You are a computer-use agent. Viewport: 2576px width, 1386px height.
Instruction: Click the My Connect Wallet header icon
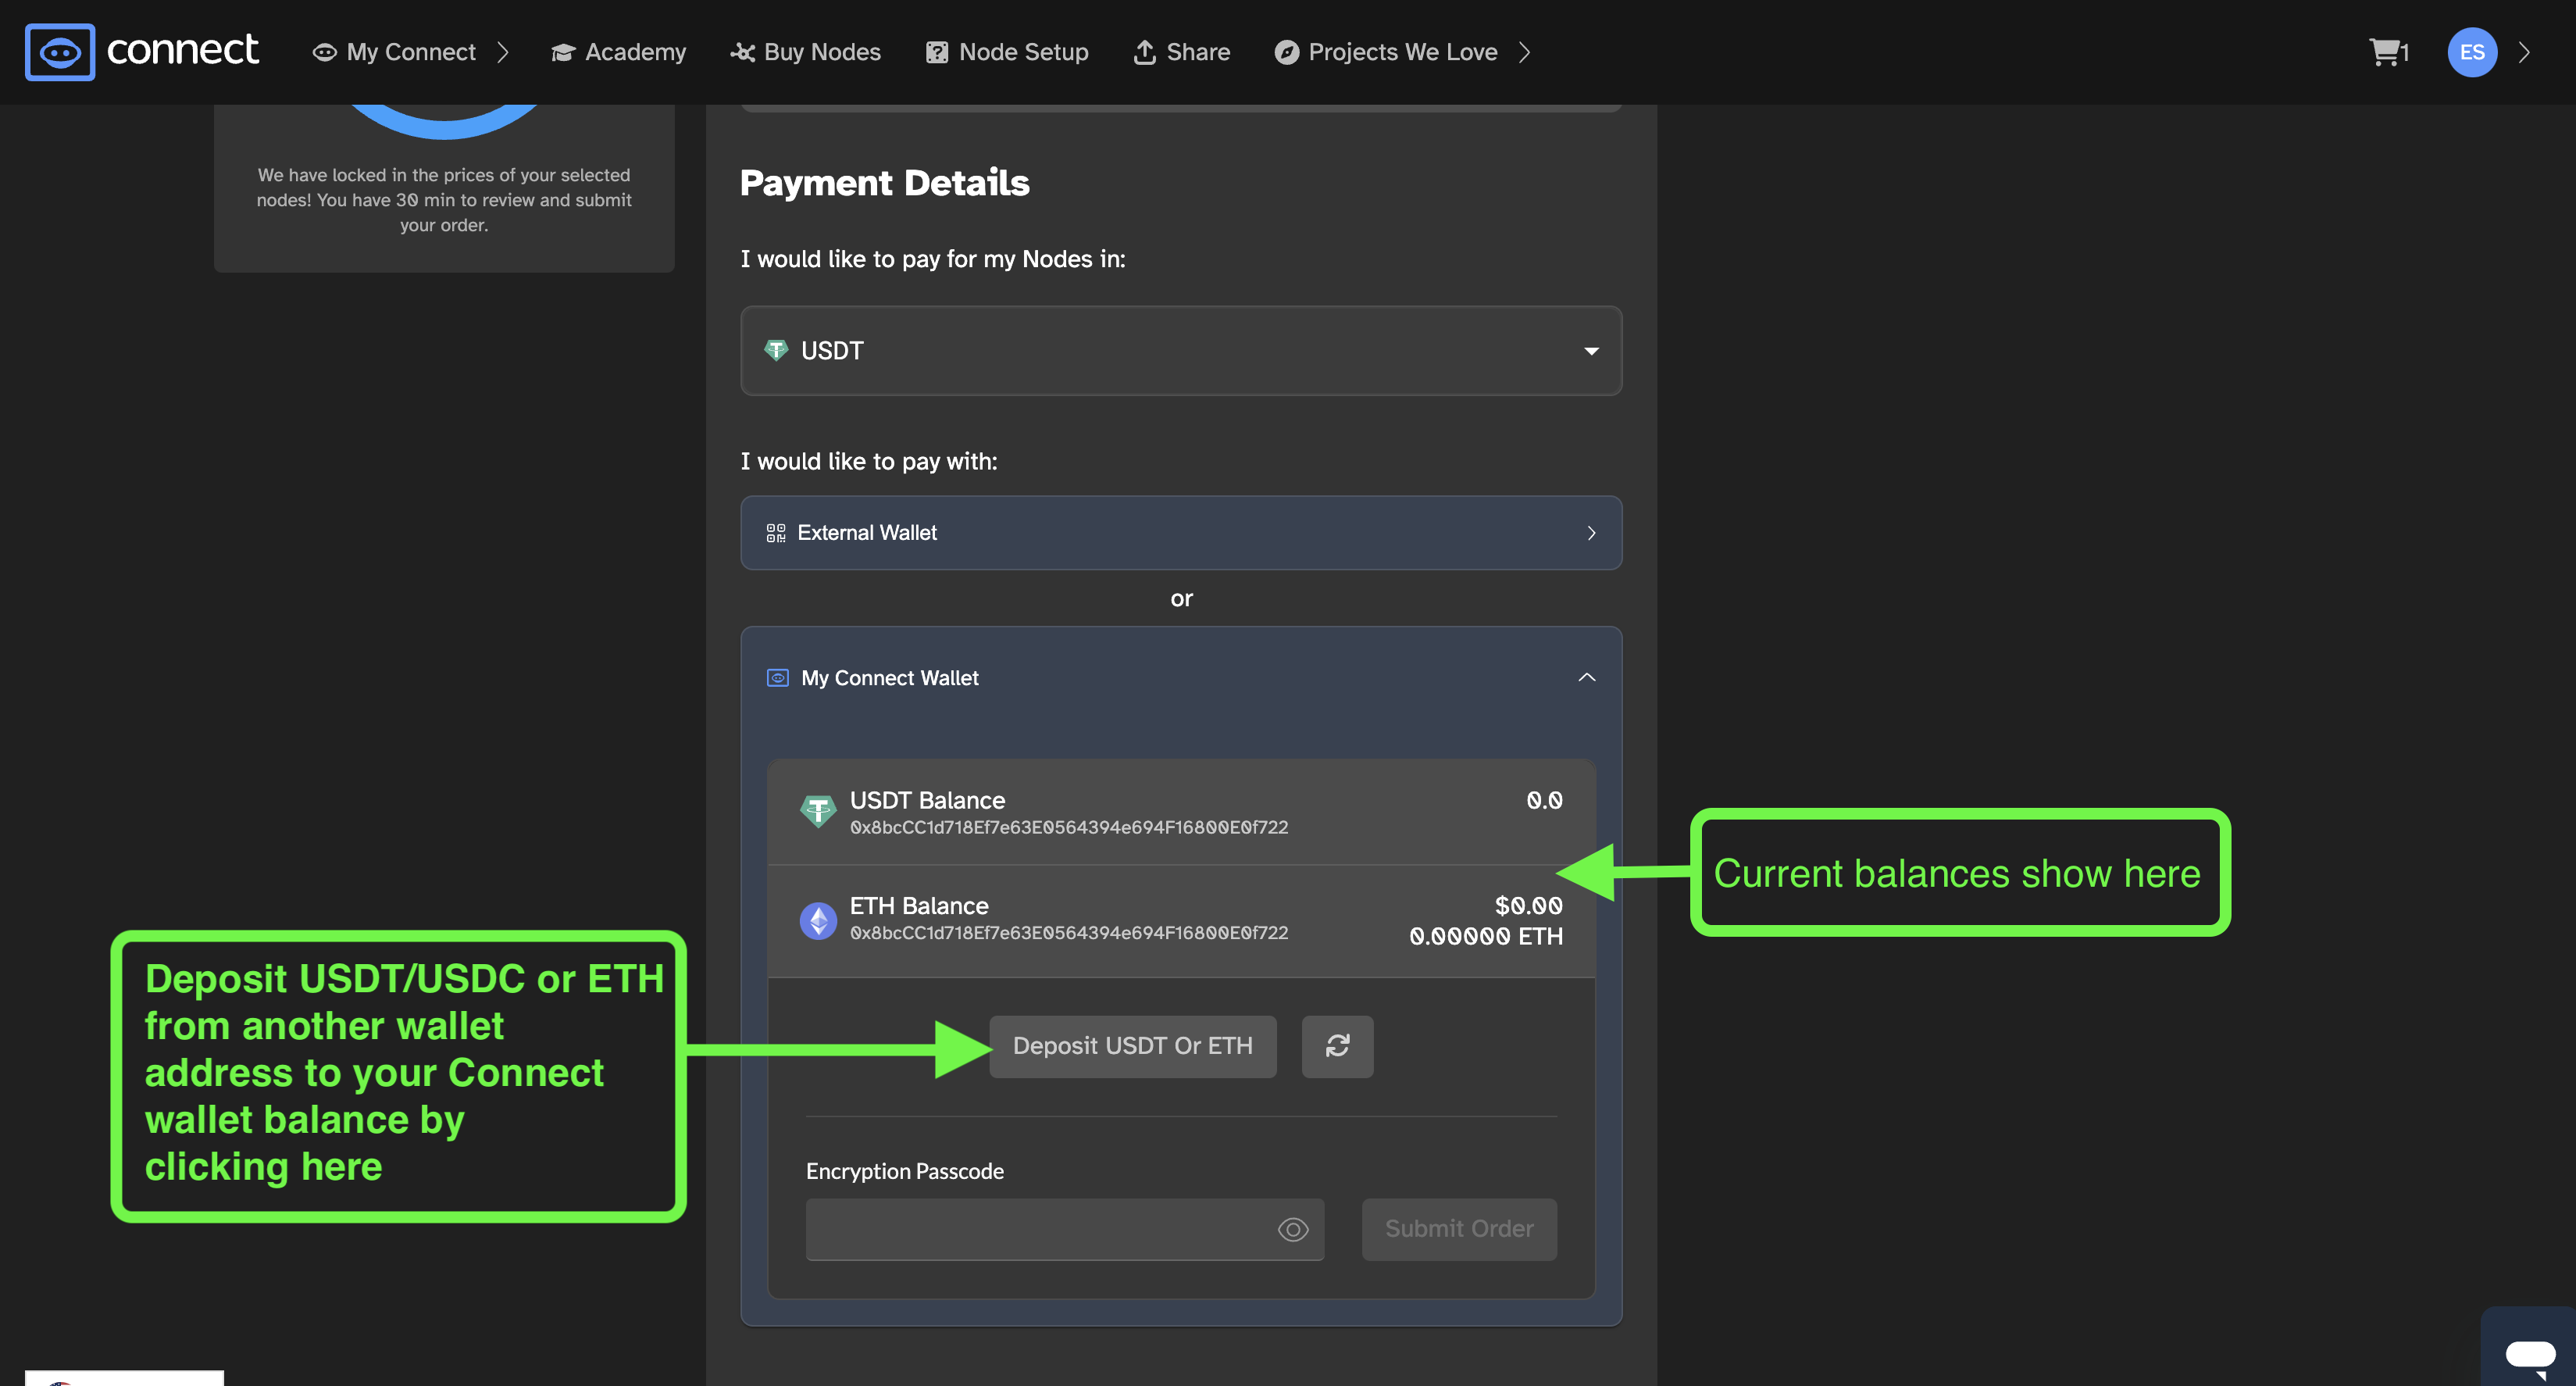[777, 678]
